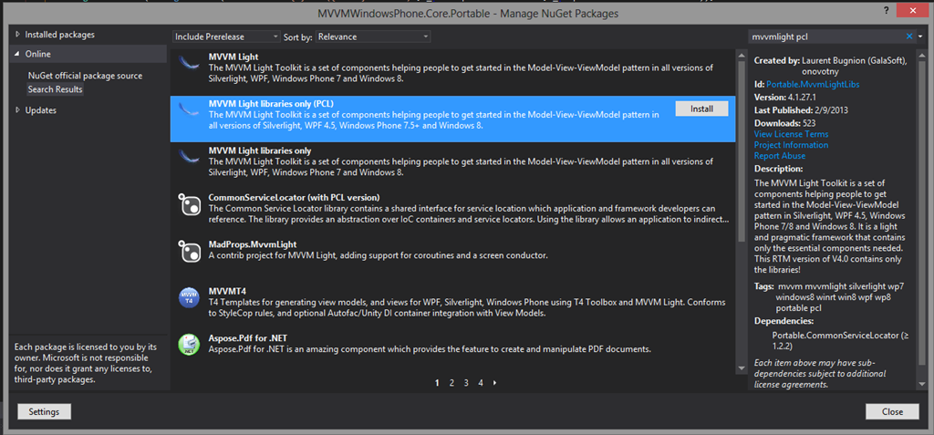Screen dimensions: 934x435
Task: Expand the Installed packages section
Action: point(17,35)
